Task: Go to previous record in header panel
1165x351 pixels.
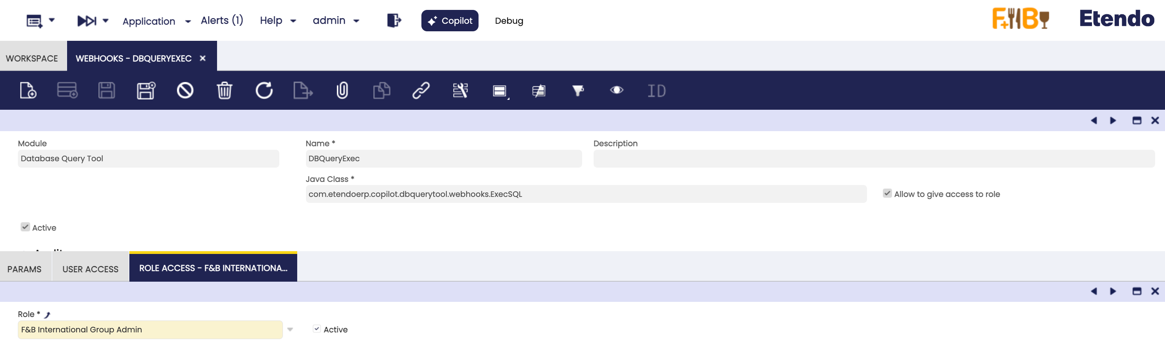Action: point(1094,120)
